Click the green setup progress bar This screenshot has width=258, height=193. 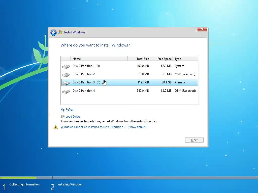point(18,178)
